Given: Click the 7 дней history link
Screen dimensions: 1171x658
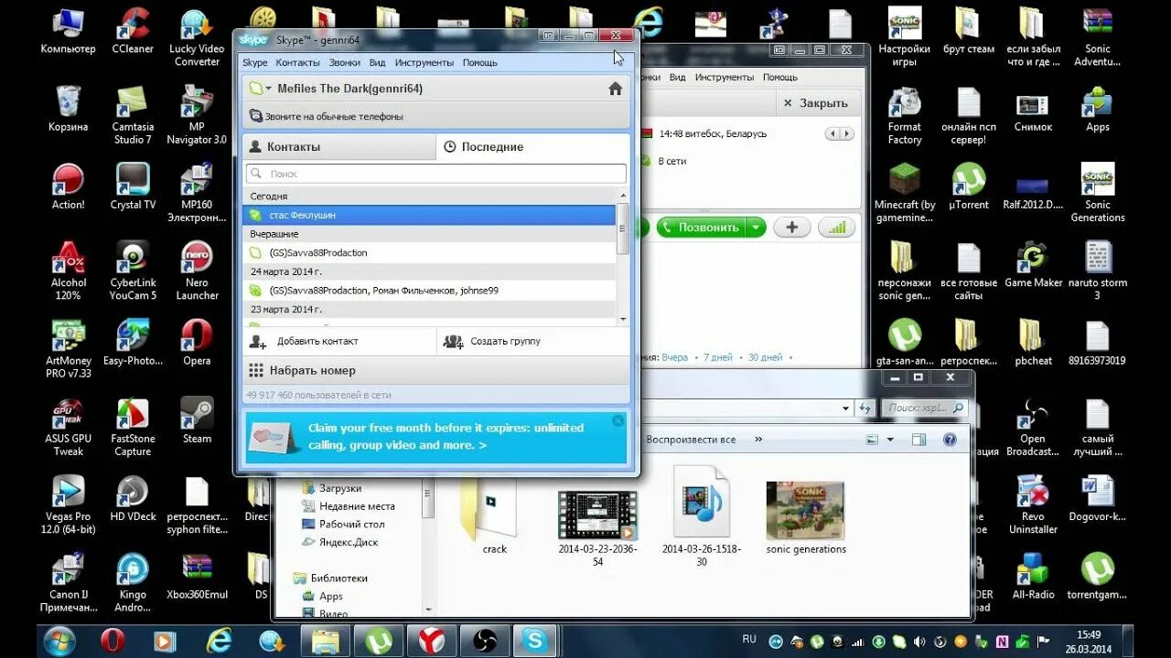Looking at the screenshot, I should 717,357.
